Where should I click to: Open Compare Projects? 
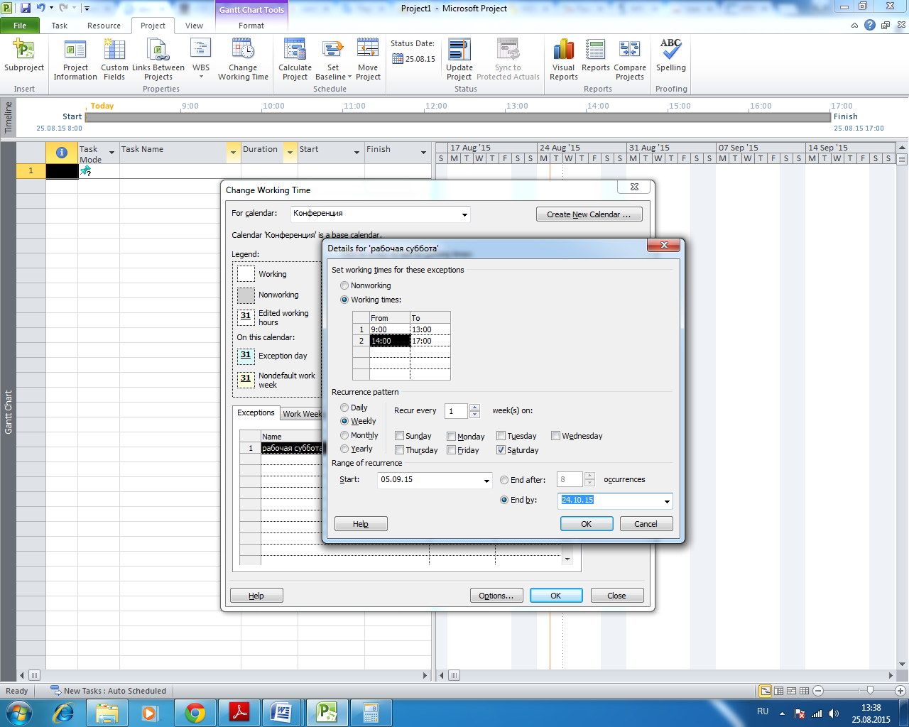coord(630,60)
